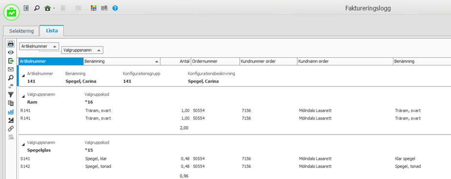Click the greyed card icon in the top toolbar
Image resolution: width=451 pixels, height=179 pixels.
[x=78, y=8]
